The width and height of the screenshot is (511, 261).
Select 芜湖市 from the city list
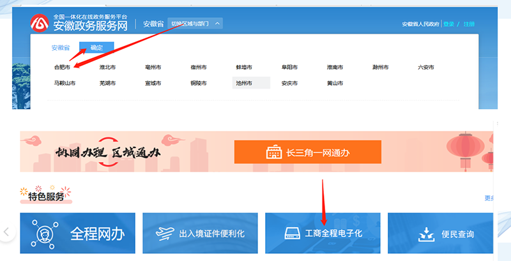pos(107,84)
